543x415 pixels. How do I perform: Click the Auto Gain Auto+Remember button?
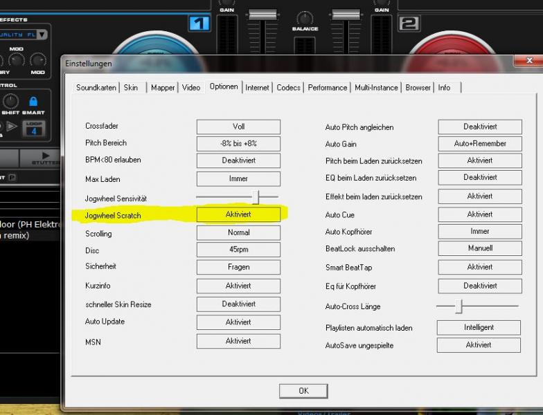479,143
